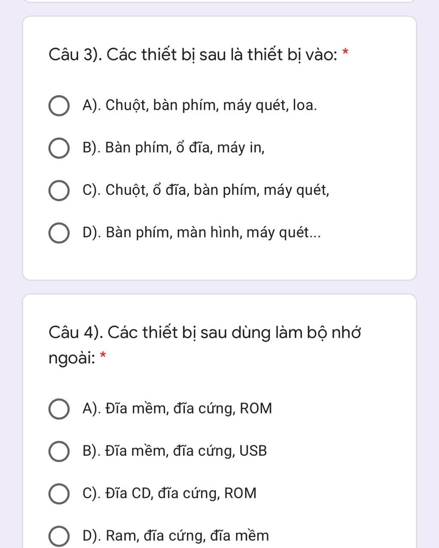Click answer text 'D). Bàn phím, màn hình, máy quét...'
Viewport: 439px width, 548px height.
(x=201, y=232)
